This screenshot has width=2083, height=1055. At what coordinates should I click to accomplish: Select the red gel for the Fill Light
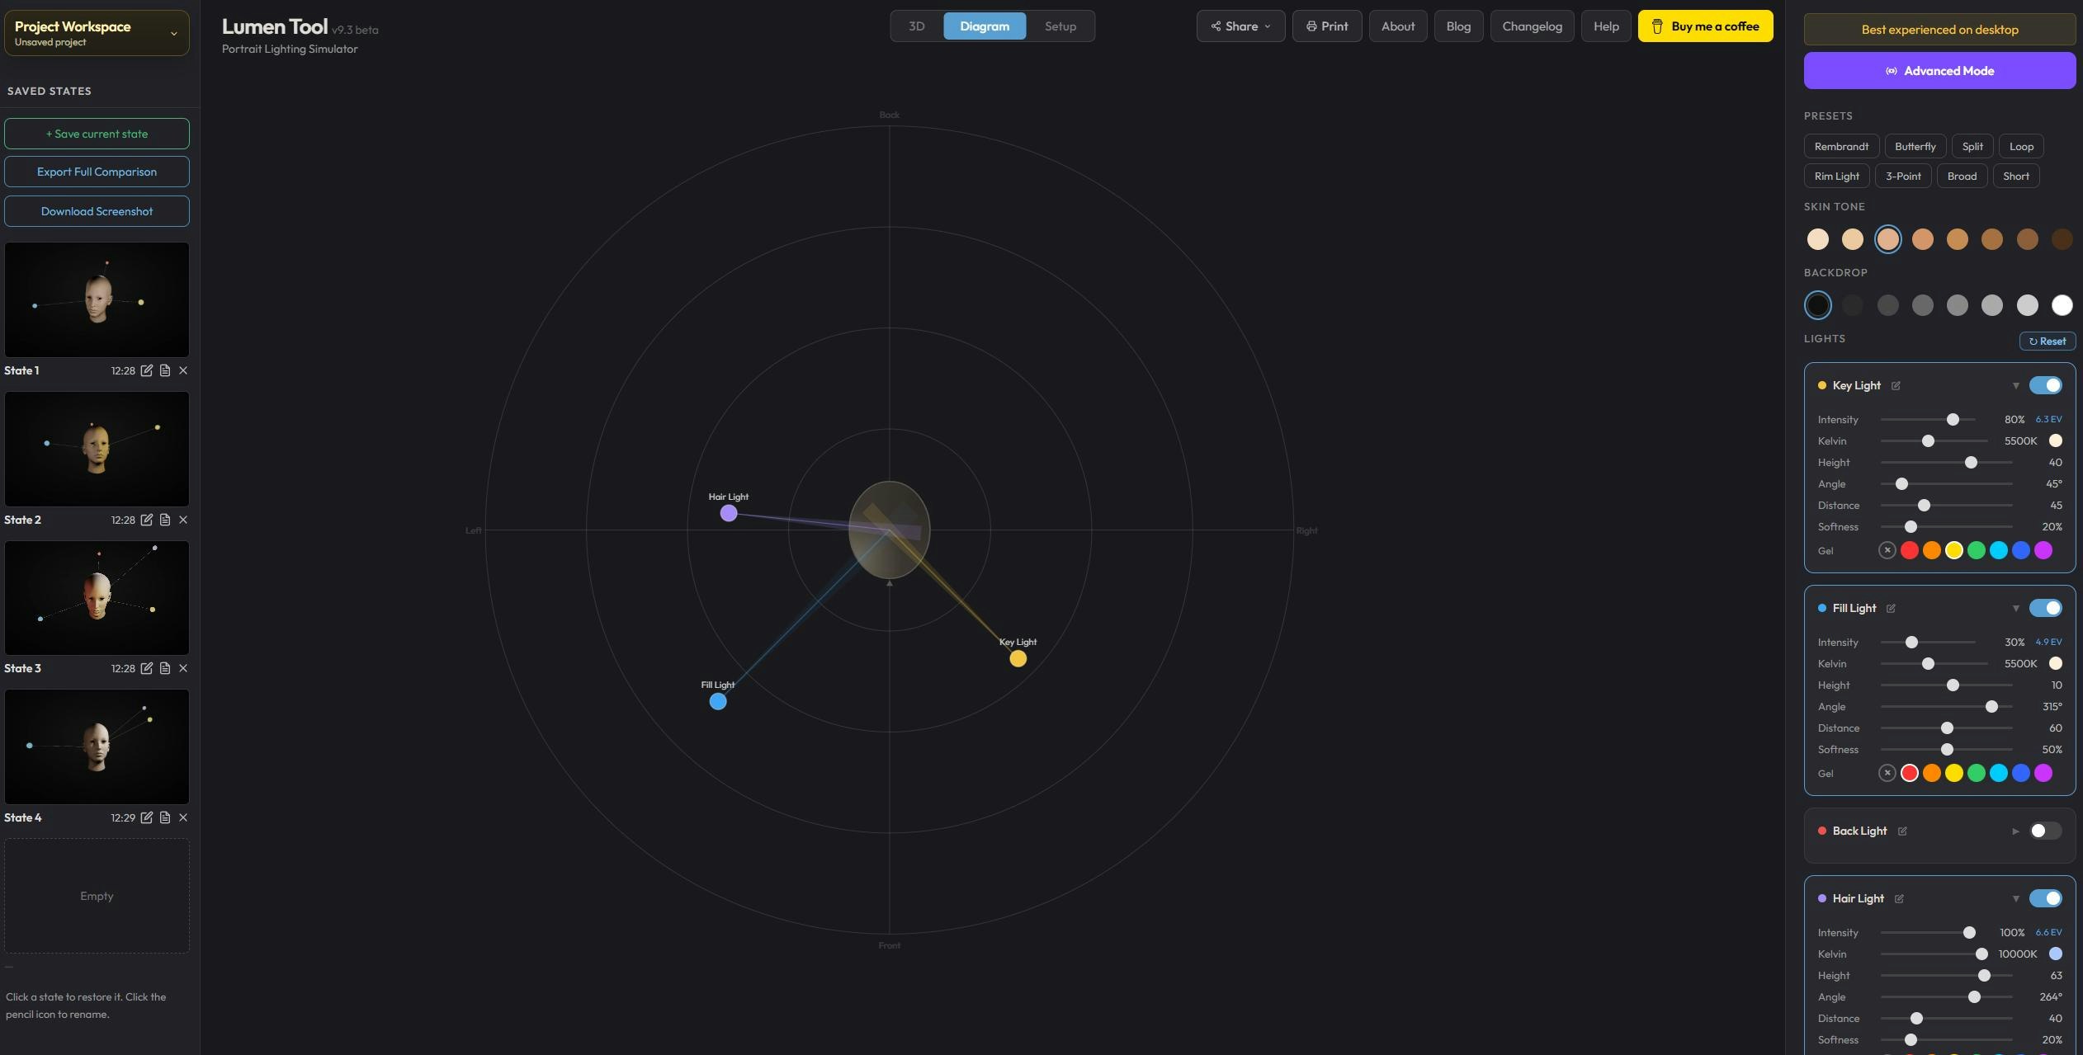[x=1910, y=773]
